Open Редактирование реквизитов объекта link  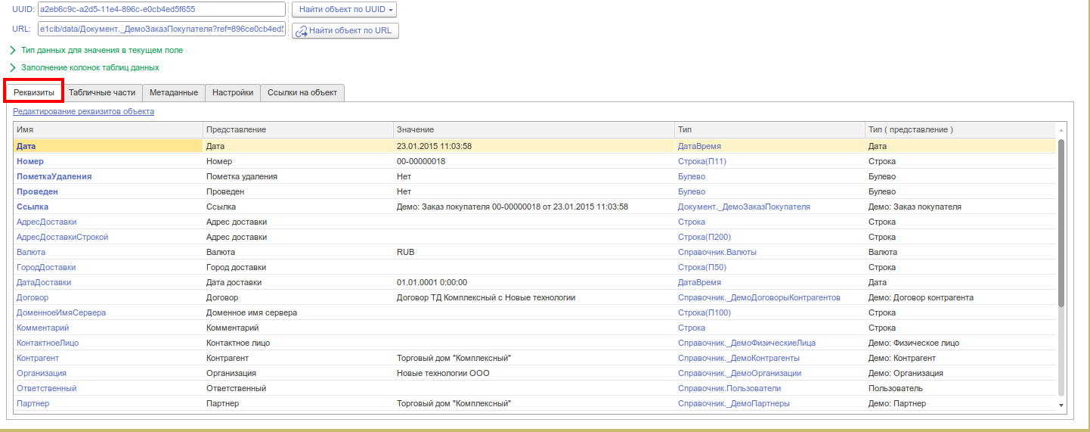click(x=83, y=111)
